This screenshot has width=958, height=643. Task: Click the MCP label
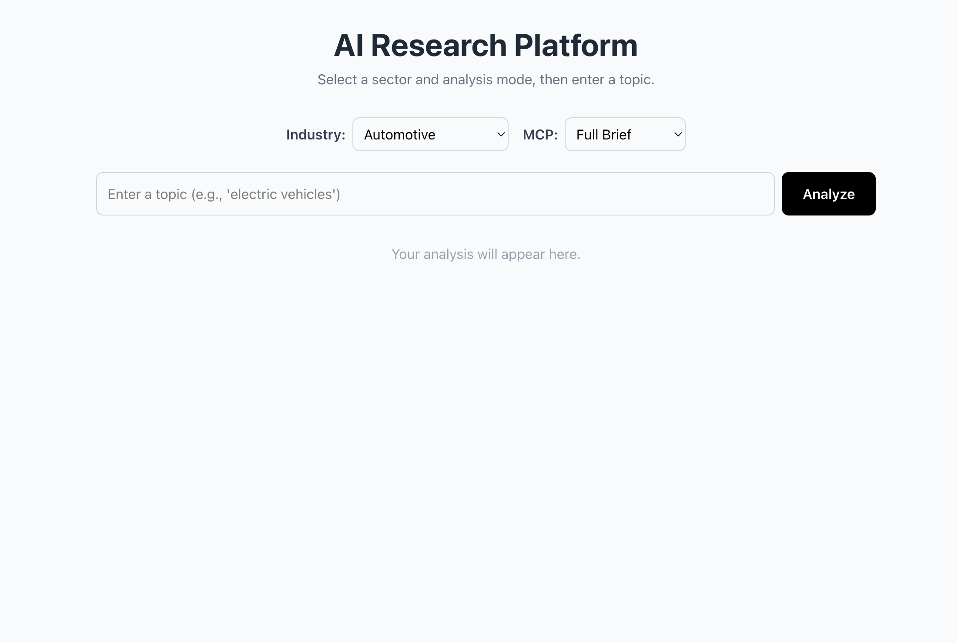coord(540,135)
